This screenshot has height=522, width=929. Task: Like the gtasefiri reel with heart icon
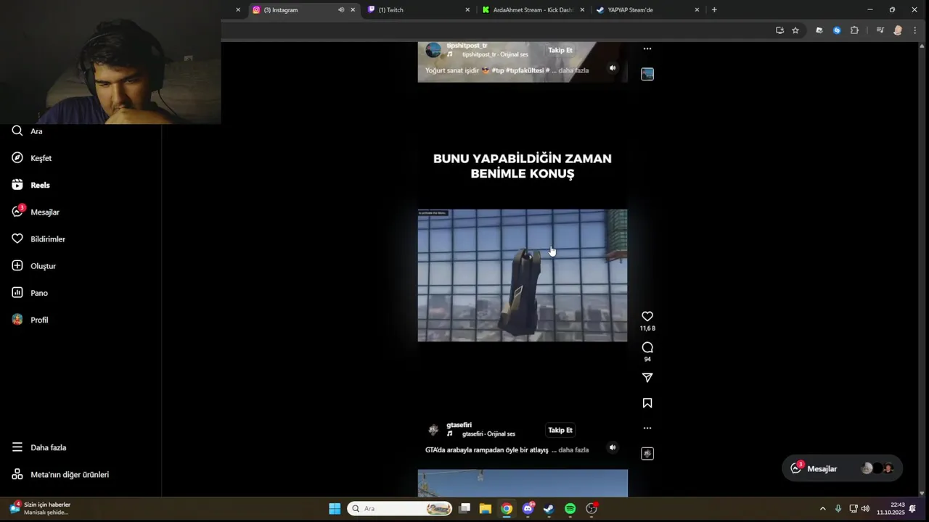(x=647, y=316)
